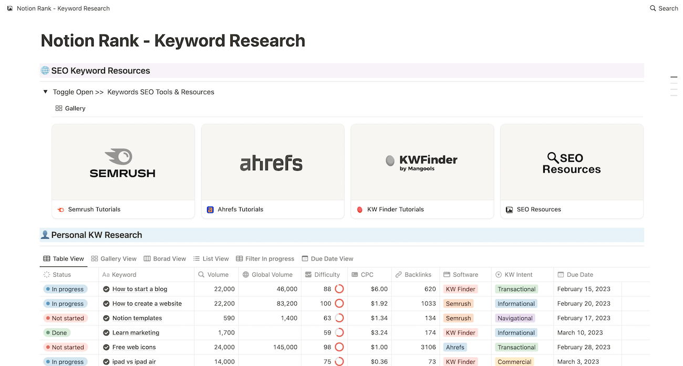Open the KW Finder Tutorials card title
Viewport: 683px width, 366px height.
coord(396,210)
